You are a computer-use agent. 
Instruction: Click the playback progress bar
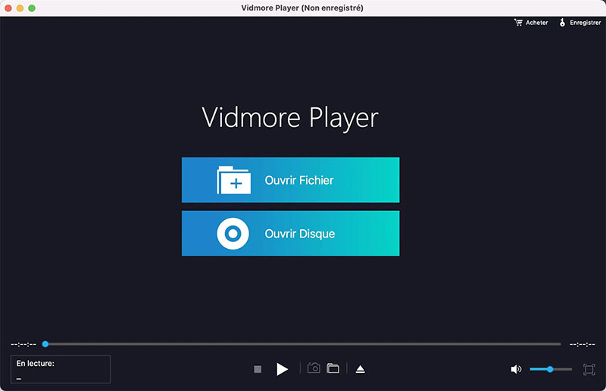point(303,344)
